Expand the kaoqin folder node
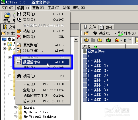Viewport: 138px width, 120px height. [15, 107]
